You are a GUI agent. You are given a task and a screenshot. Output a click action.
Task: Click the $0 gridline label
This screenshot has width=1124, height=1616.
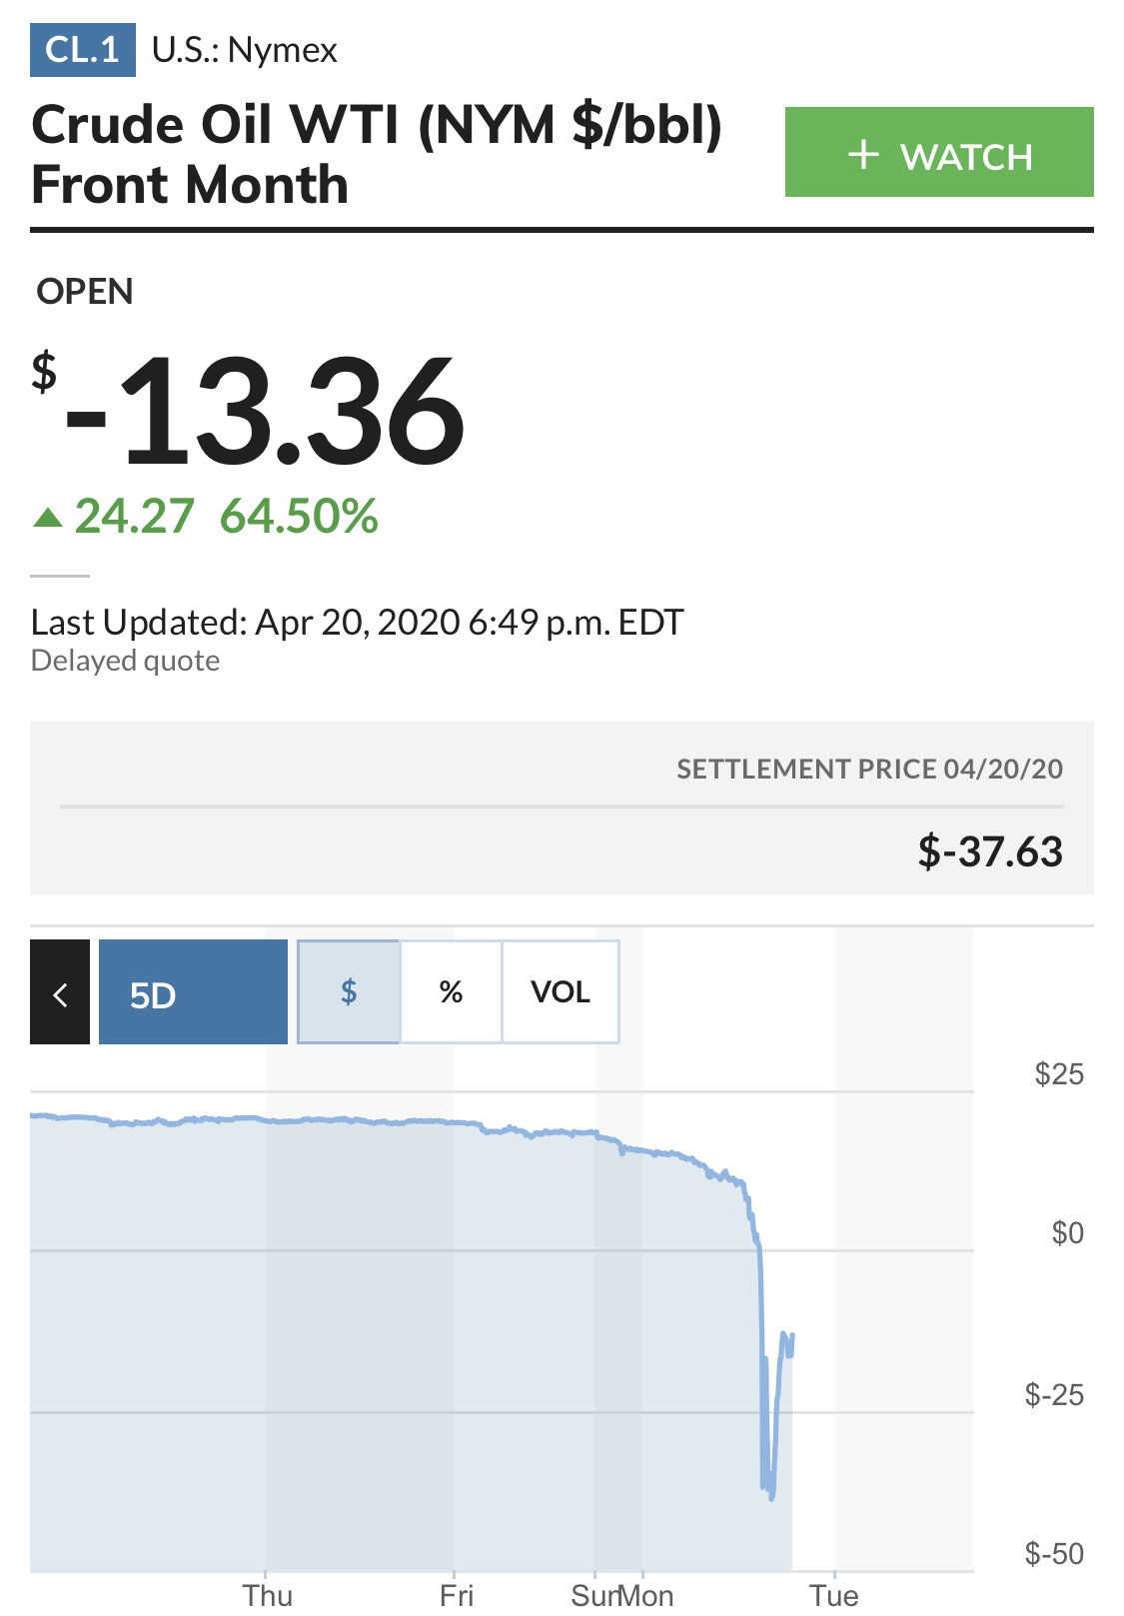[1067, 1233]
